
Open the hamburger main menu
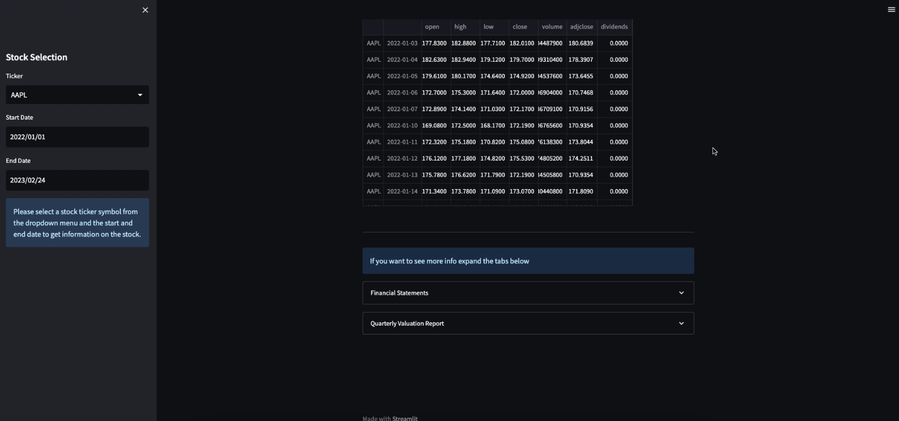point(891,10)
